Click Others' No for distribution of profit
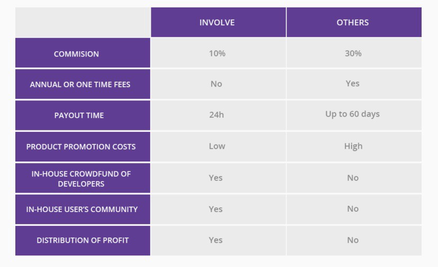This screenshot has width=438, height=267. pyautogui.click(x=354, y=241)
